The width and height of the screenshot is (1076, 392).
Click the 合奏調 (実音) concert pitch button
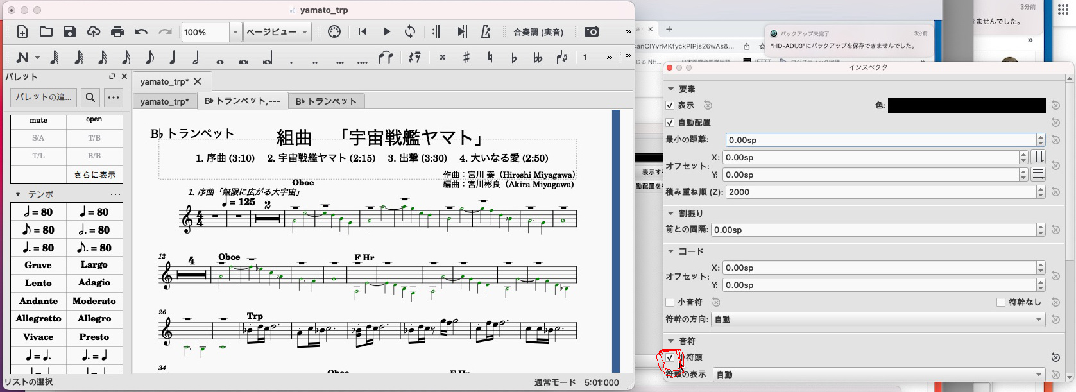click(538, 32)
